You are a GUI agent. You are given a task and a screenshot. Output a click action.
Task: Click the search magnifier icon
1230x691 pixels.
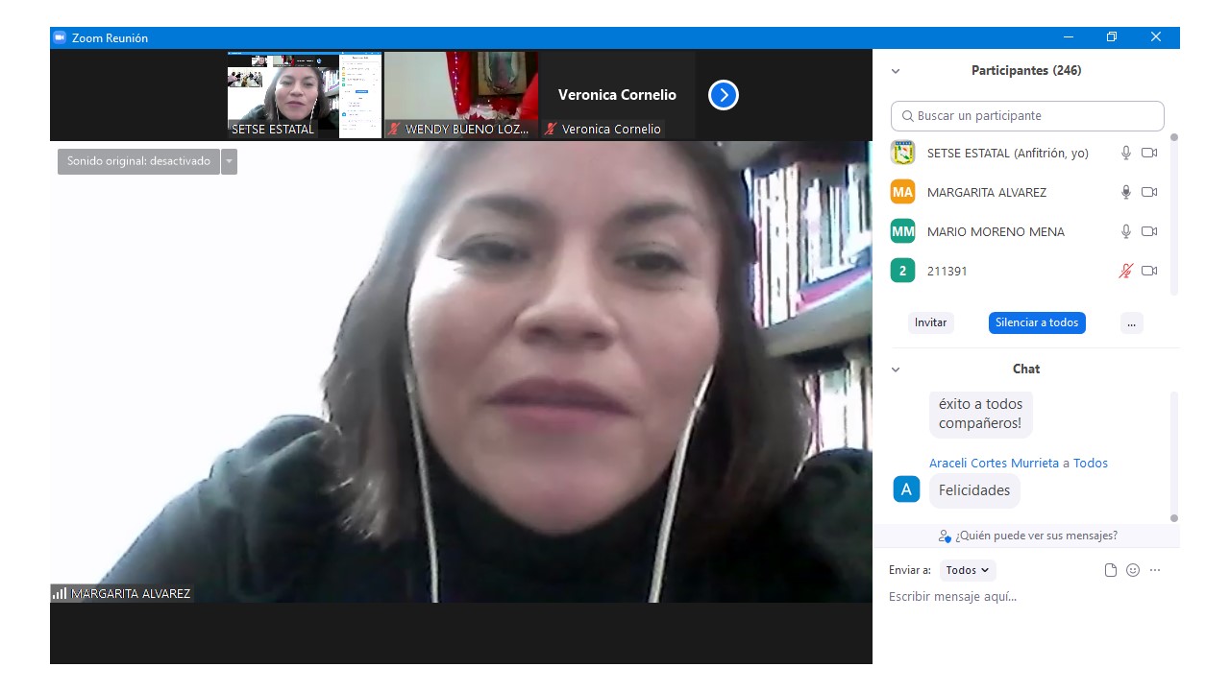point(907,116)
